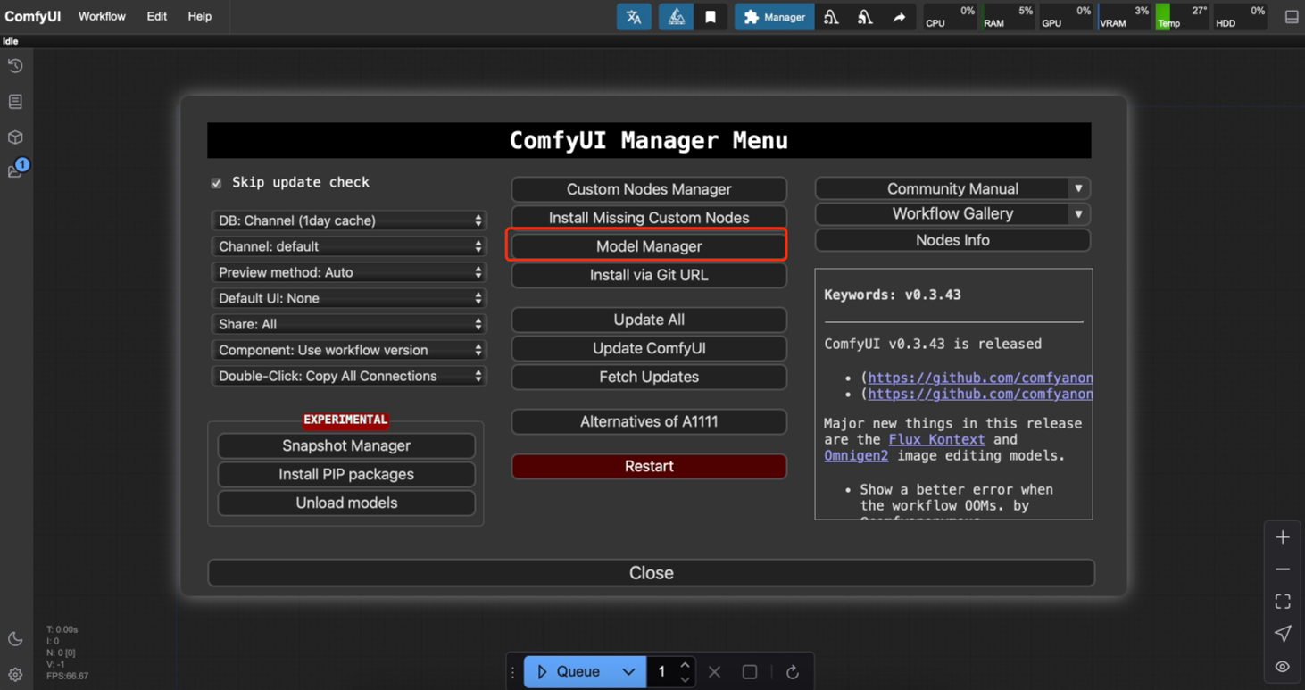Click Install via Git URL
1305x690 pixels.
[x=649, y=275]
